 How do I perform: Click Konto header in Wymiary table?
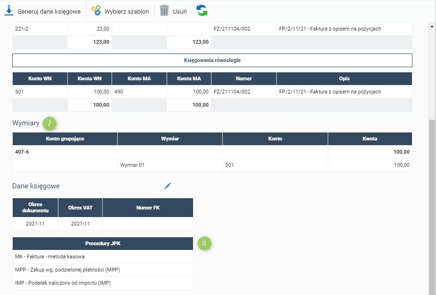[x=275, y=139]
